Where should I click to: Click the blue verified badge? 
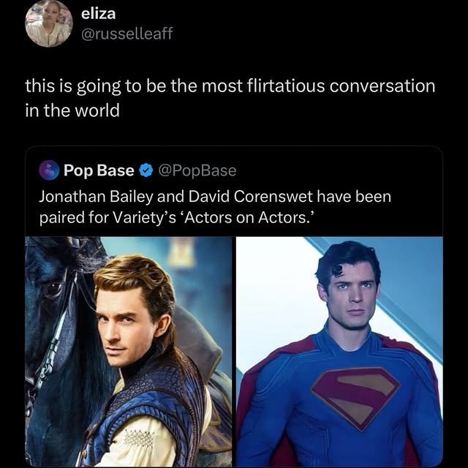pyautogui.click(x=145, y=170)
